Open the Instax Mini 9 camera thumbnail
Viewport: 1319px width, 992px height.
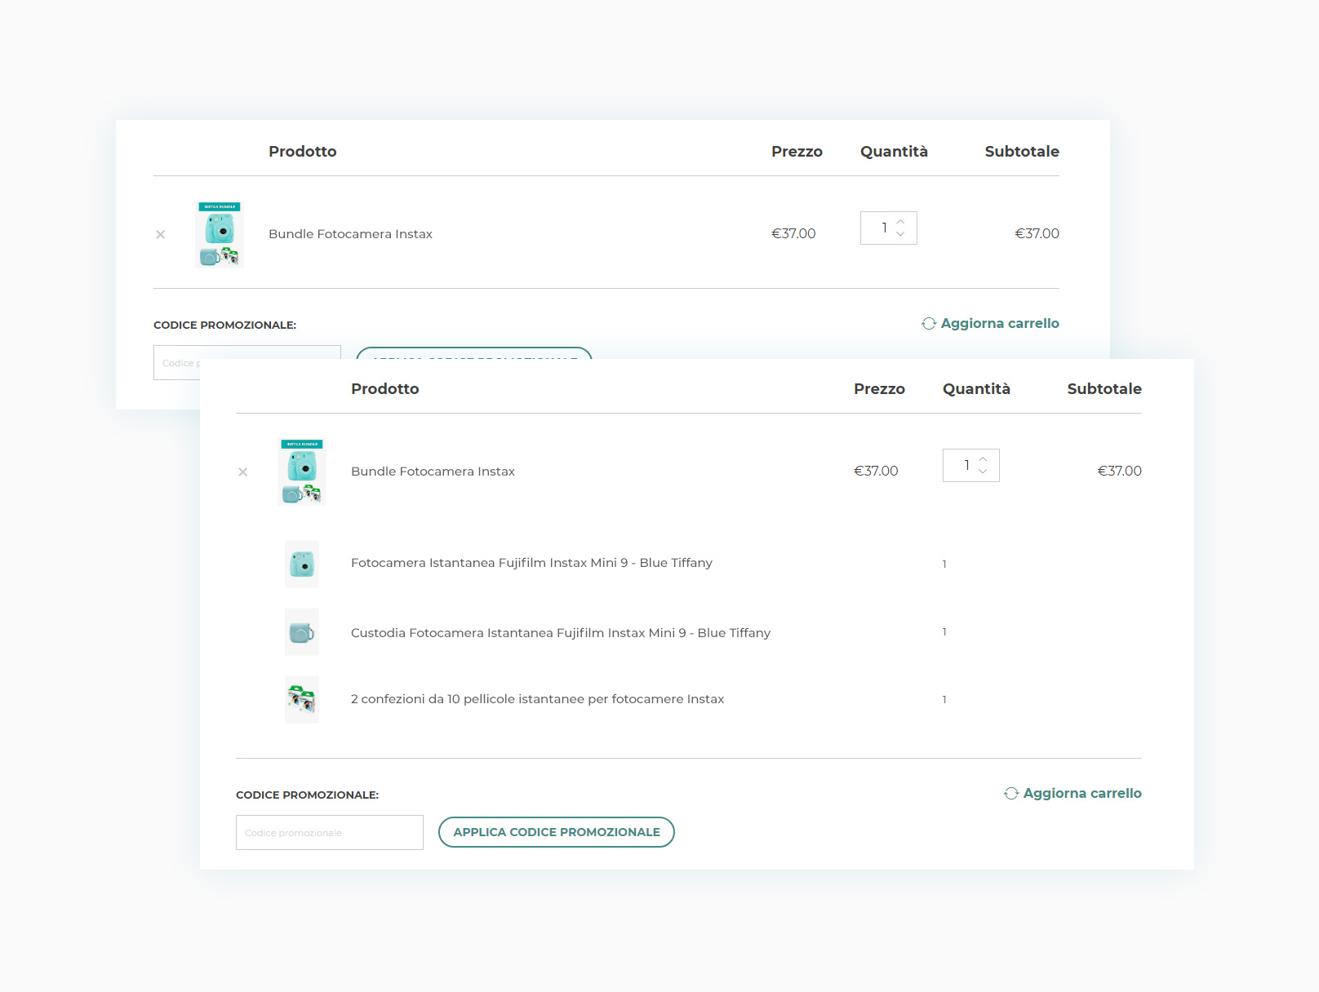[x=301, y=564]
